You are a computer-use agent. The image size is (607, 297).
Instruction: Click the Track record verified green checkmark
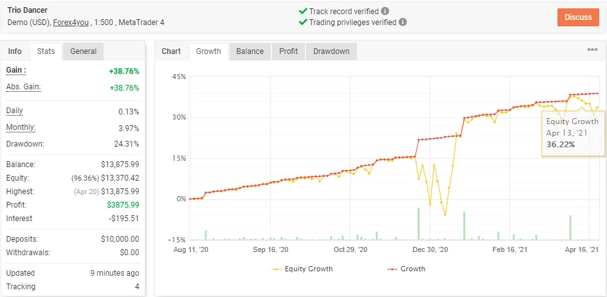tap(303, 11)
